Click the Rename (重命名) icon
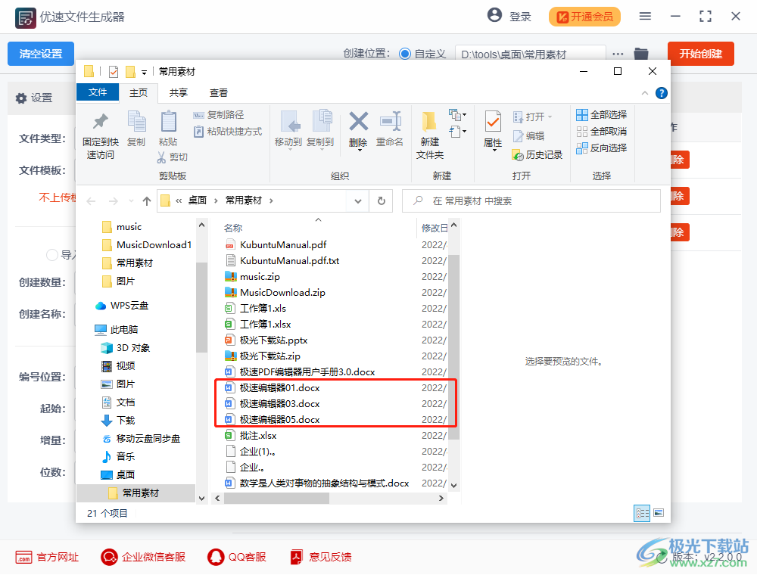The width and height of the screenshot is (757, 575). point(390,121)
